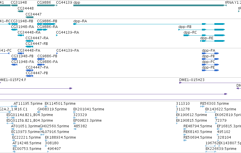Image resolution: width=241 pixels, height=153 pixels.
Task: Click the CG34448-PA protein label
Action: point(29,50)
